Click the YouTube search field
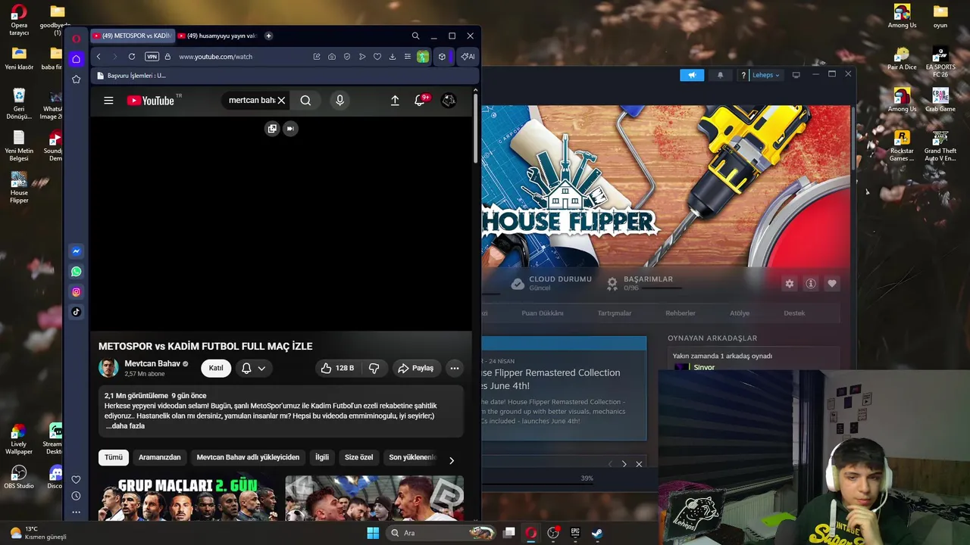Viewport: 970px width, 545px height. (252, 101)
